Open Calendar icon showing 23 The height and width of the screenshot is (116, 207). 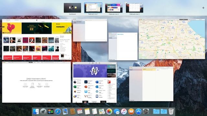pos(80,111)
